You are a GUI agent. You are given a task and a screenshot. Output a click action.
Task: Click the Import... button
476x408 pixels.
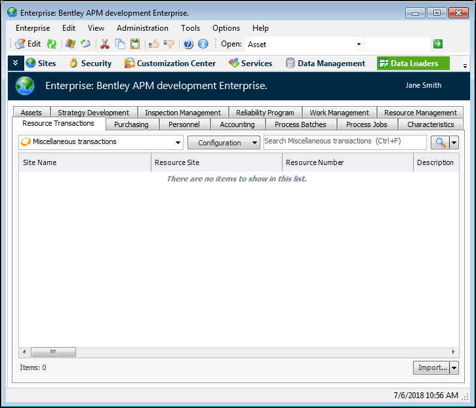[x=431, y=368]
